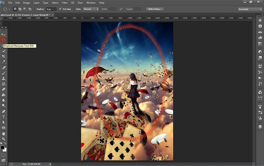Click the swap width and height icon

121,9
